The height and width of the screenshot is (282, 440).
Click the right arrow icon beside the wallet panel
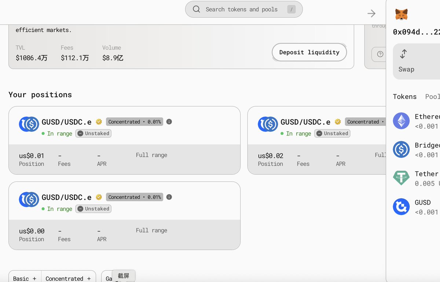[371, 14]
